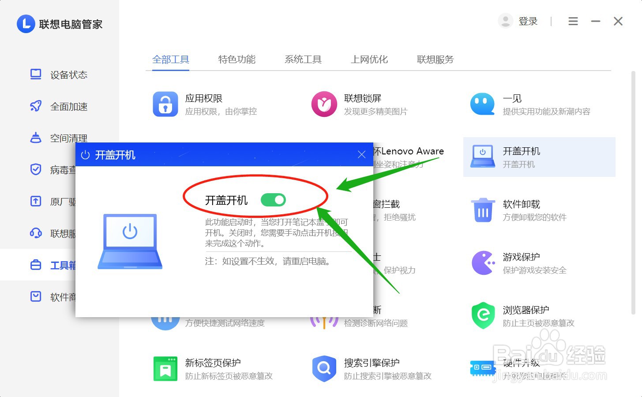Screen dimensions: 642x397
Task: Click the 登录 login link
Action: tap(528, 21)
